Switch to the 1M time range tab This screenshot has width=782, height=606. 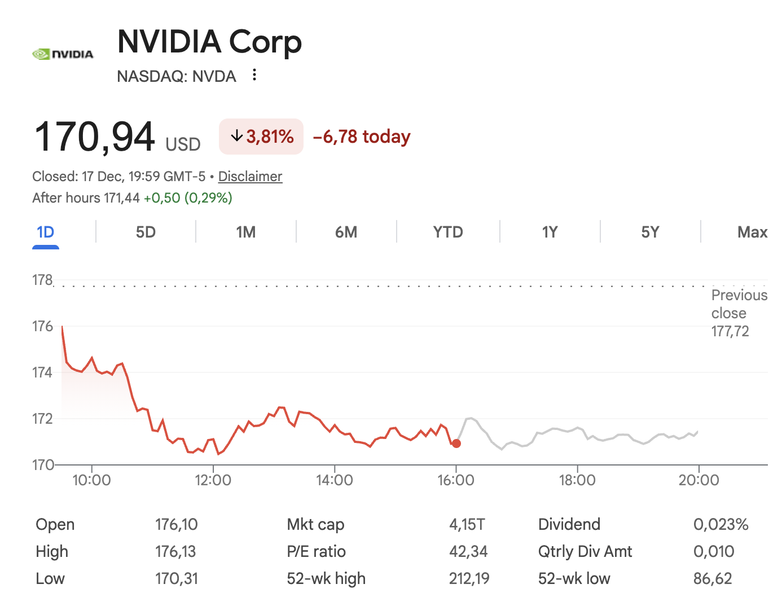246,232
